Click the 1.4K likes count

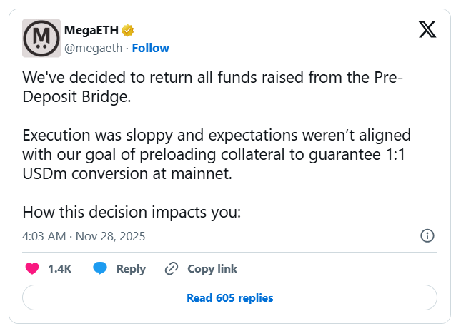tap(59, 269)
